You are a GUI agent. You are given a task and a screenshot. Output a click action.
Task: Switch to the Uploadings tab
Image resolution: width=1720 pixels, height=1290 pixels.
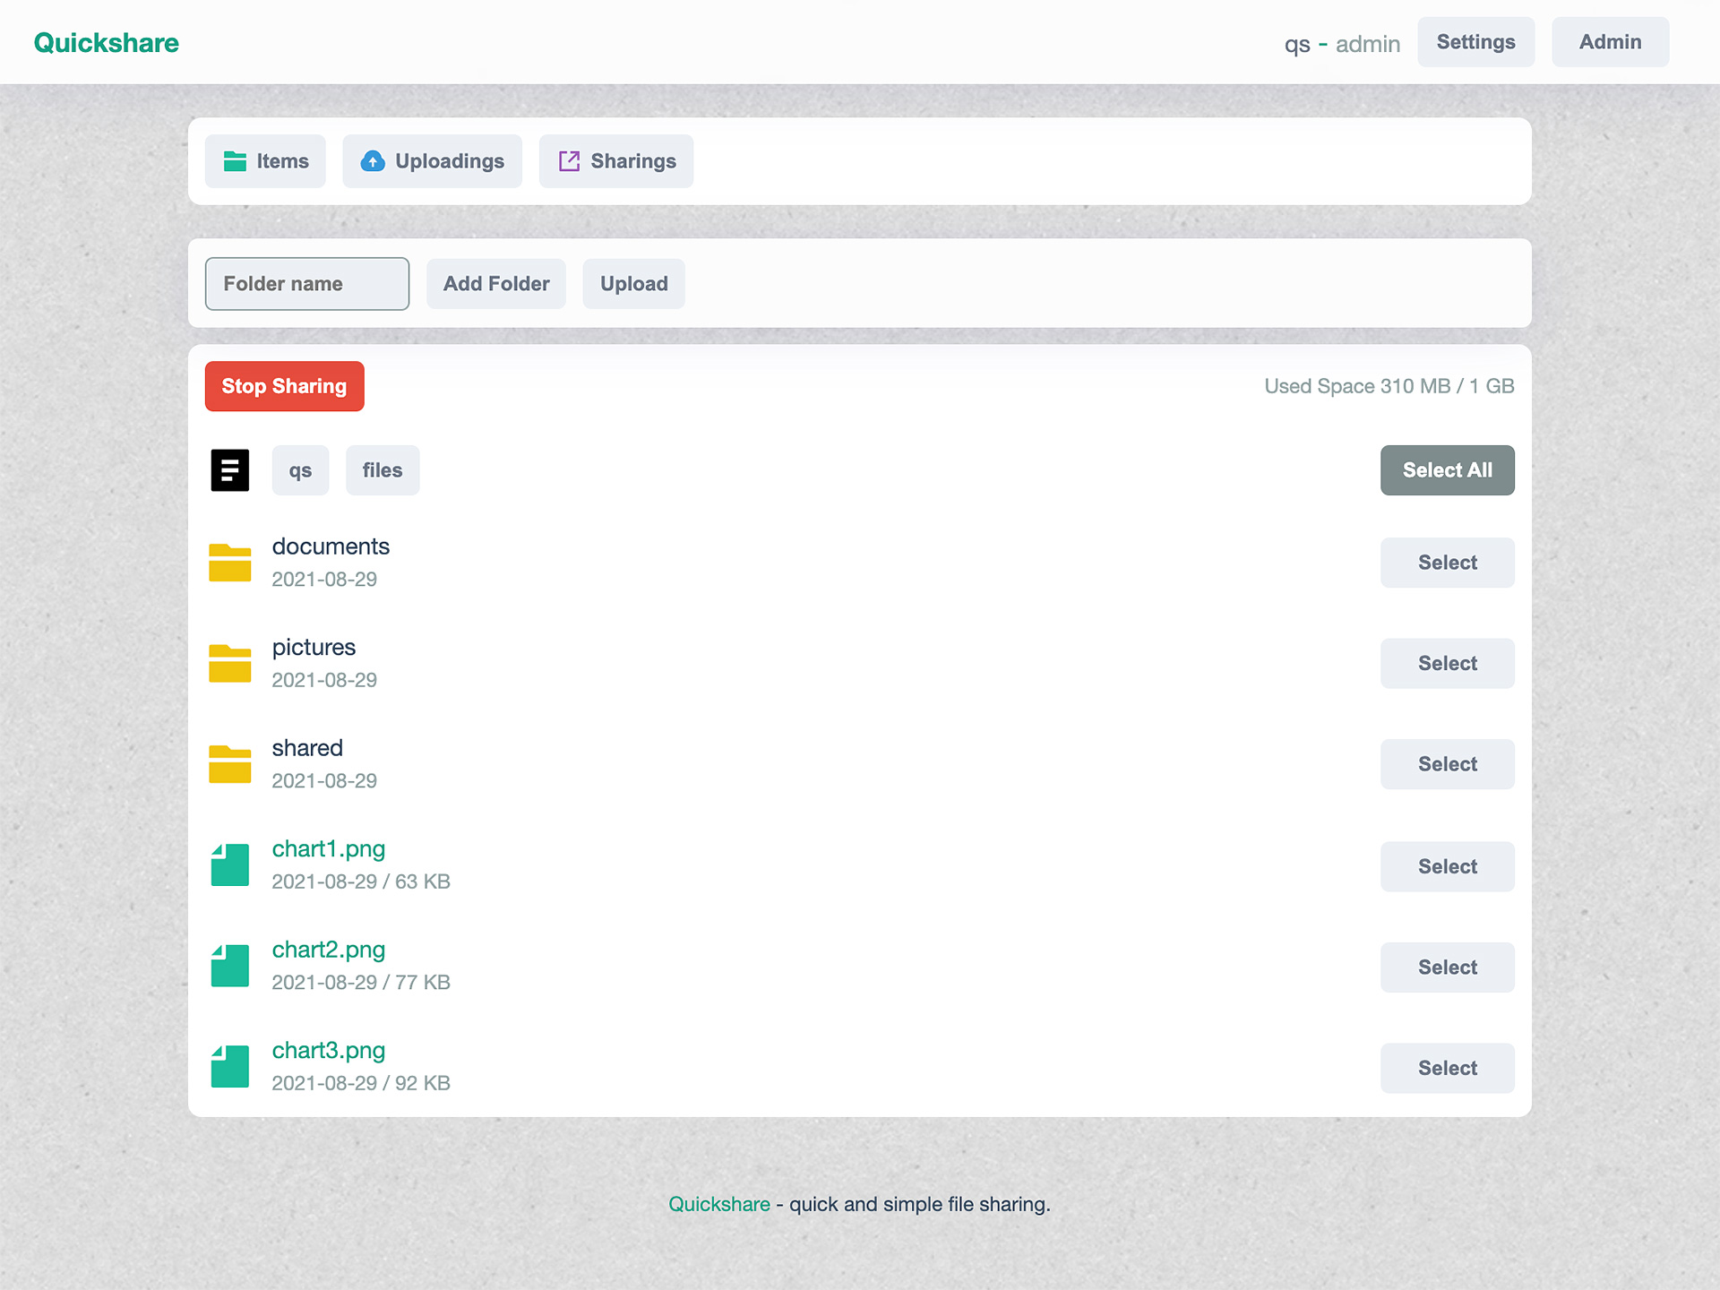point(432,161)
